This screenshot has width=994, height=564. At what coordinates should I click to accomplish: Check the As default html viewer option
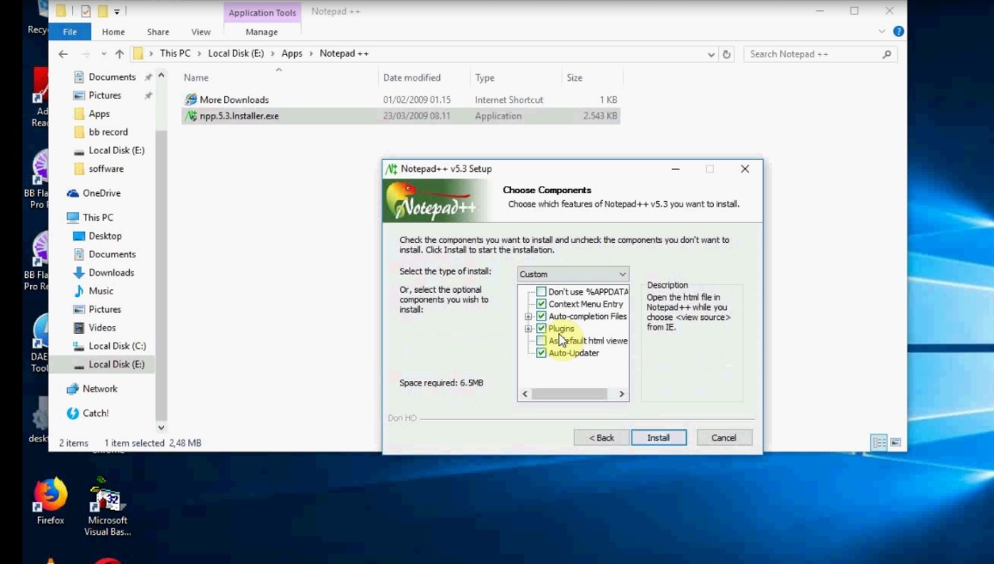541,341
